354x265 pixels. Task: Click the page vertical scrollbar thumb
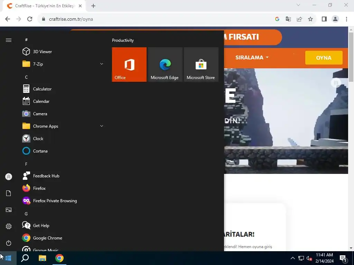click(351, 57)
